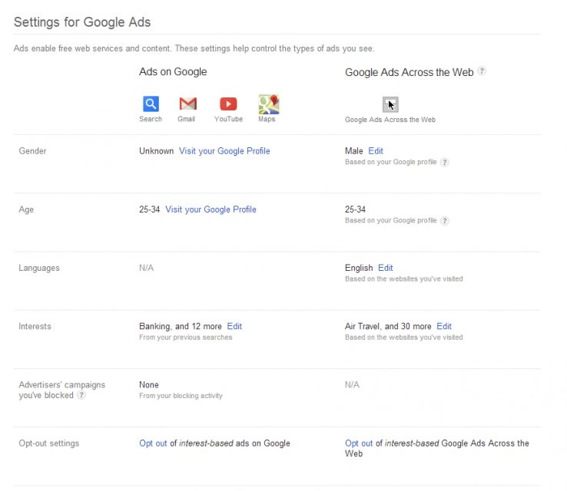Opt out of Google Ads Across the Web

pos(359,443)
